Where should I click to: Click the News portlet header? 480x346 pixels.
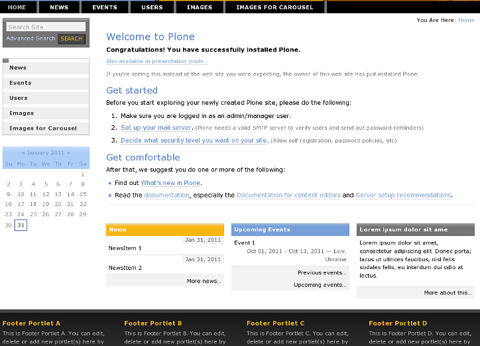165,229
